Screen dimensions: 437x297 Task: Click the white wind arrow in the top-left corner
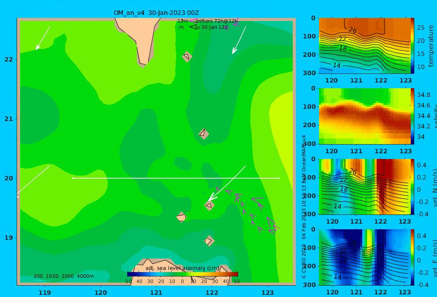[43, 38]
